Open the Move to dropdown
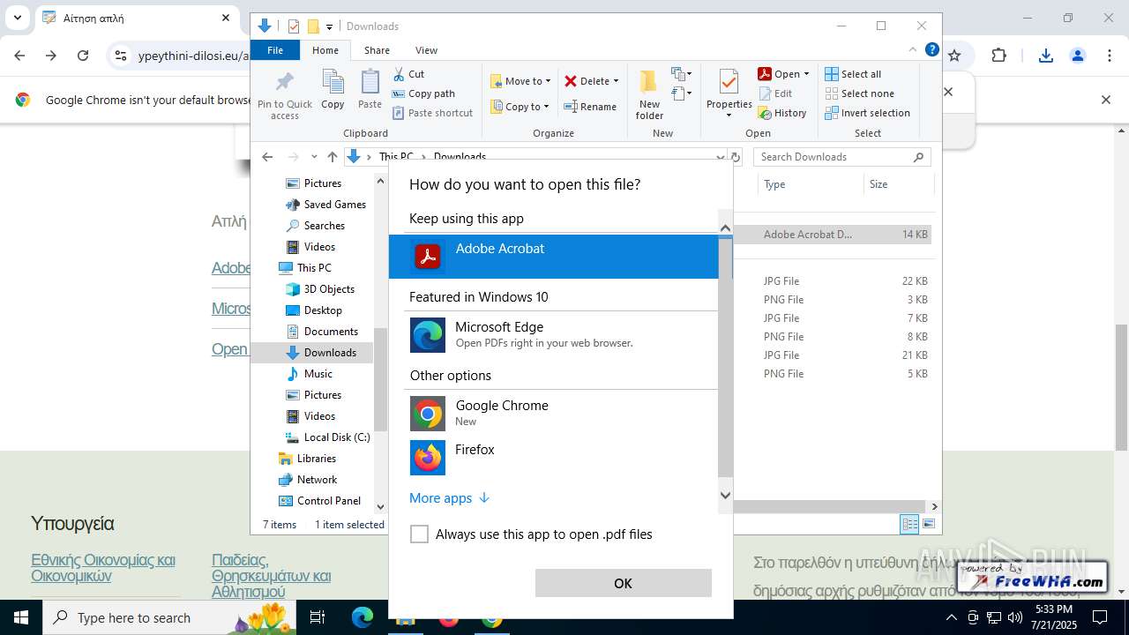This screenshot has width=1129, height=635. [x=520, y=81]
